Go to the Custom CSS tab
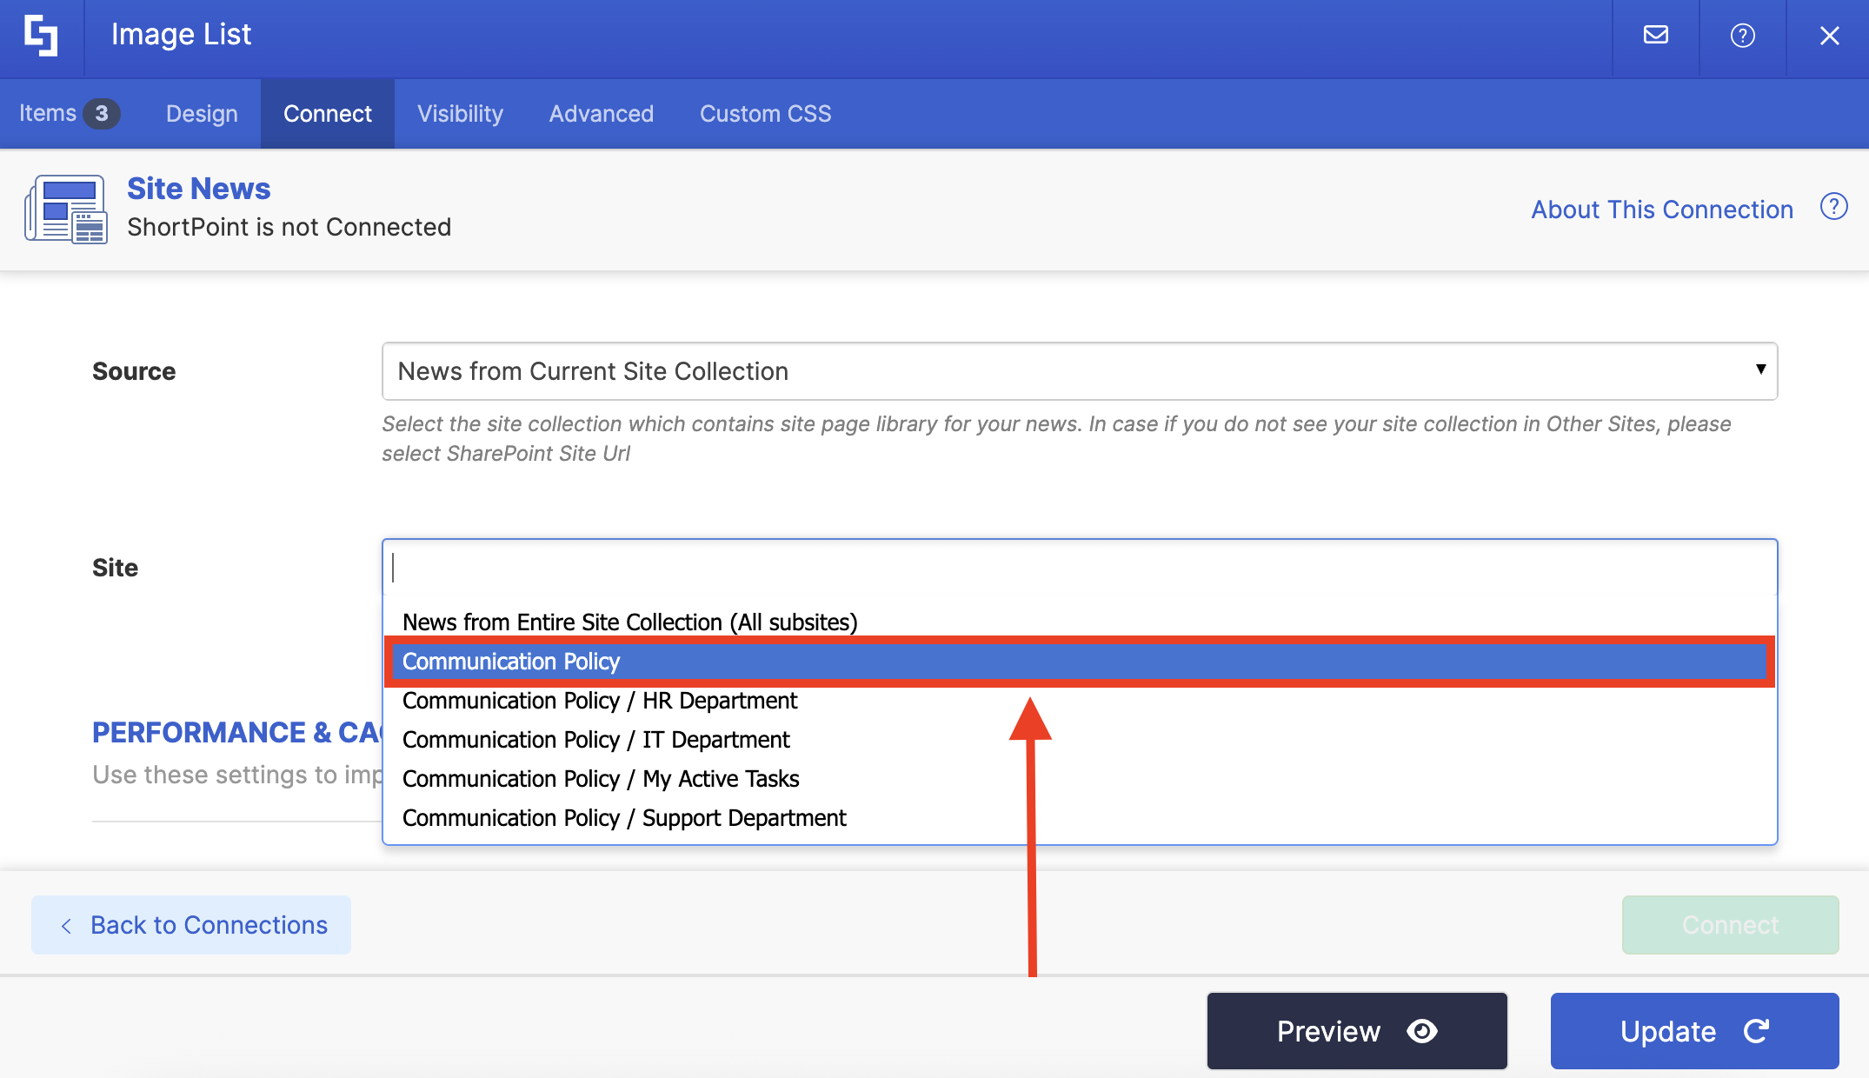Viewport: 1869px width, 1078px height. (765, 114)
